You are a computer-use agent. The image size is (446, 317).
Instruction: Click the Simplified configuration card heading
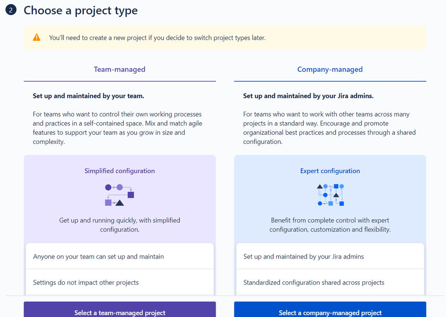[119, 171]
